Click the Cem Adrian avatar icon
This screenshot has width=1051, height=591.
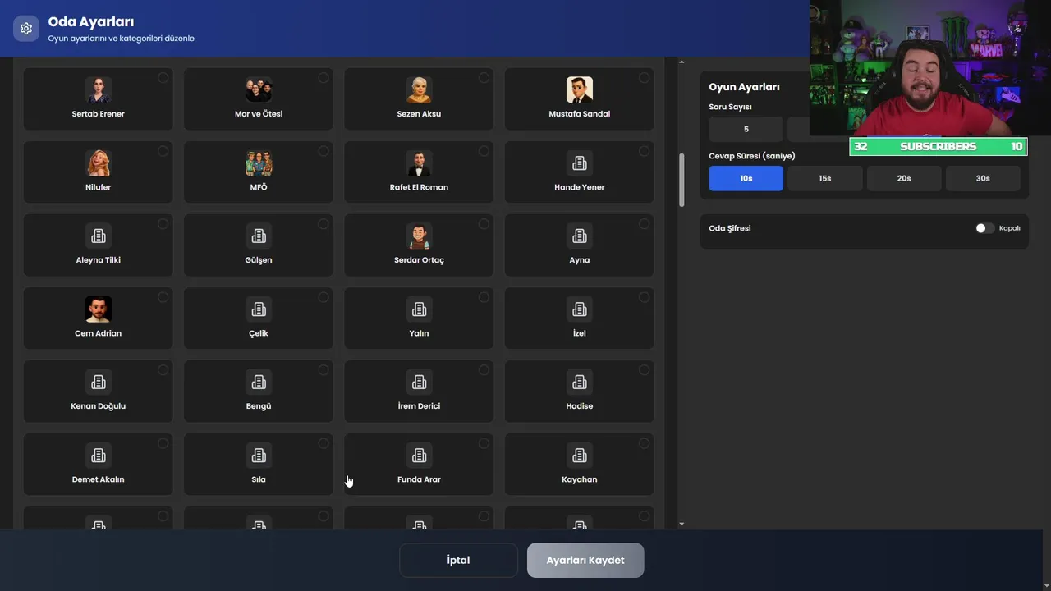pyautogui.click(x=99, y=309)
